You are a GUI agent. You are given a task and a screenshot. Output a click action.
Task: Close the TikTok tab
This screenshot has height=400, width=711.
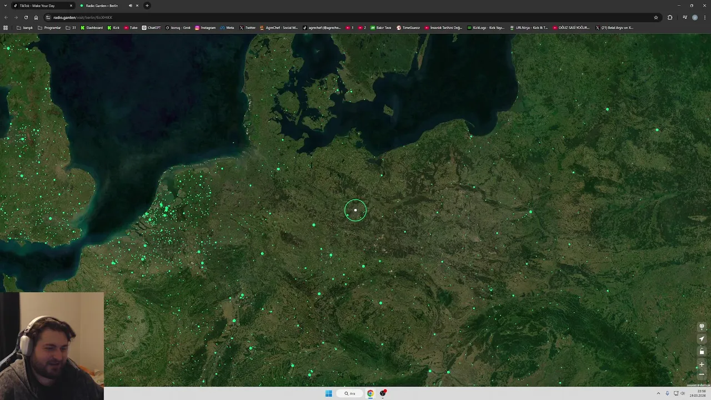click(x=71, y=6)
